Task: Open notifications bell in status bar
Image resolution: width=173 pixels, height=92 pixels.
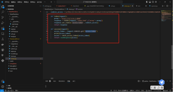Action: [170, 90]
